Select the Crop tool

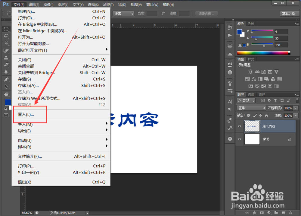coord(6,43)
